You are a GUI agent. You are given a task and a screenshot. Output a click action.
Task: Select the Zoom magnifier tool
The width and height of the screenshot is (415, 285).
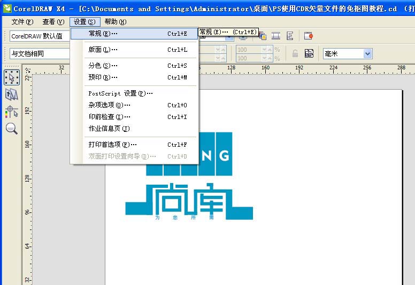[12, 129]
